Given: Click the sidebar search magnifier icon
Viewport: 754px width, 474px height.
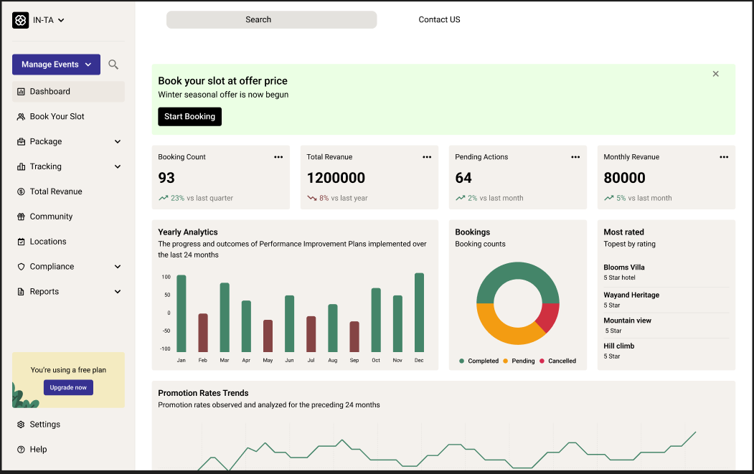Looking at the screenshot, I should pyautogui.click(x=113, y=65).
